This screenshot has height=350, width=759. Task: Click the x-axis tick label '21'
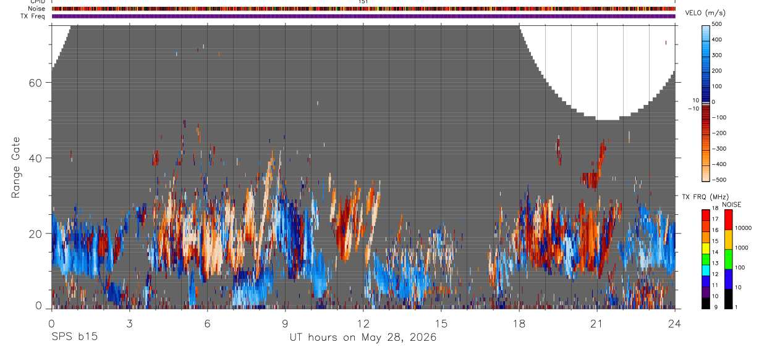pos(597,323)
